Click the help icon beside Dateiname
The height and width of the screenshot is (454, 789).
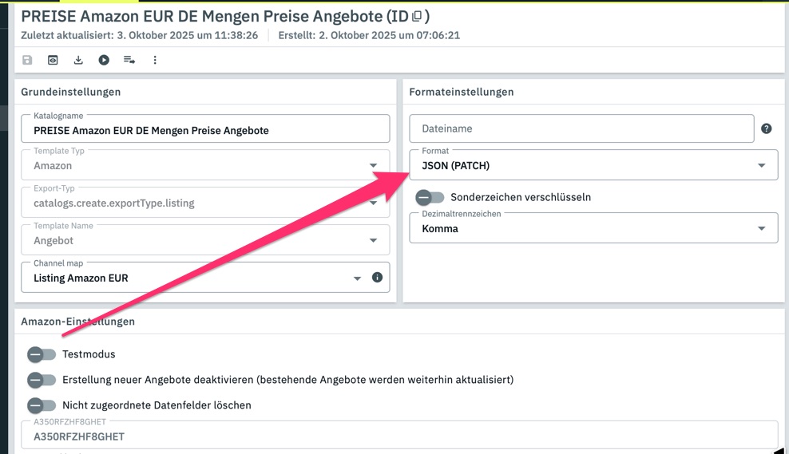[x=766, y=128]
